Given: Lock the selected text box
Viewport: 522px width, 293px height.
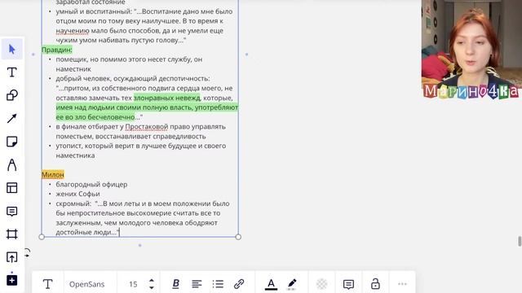Looking at the screenshot, I should [x=375, y=284].
